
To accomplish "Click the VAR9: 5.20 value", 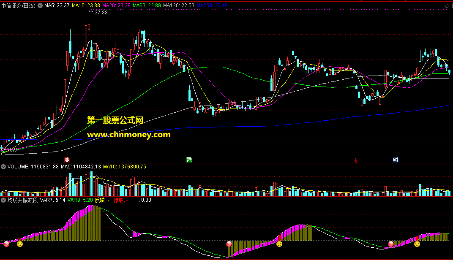I will tap(80, 200).
